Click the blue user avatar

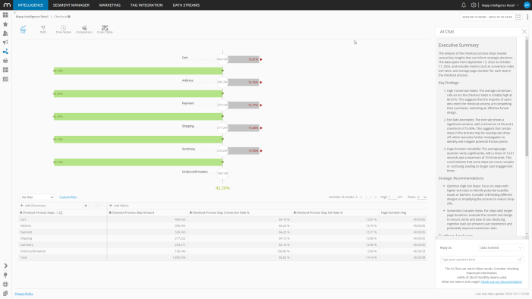coord(527,5)
